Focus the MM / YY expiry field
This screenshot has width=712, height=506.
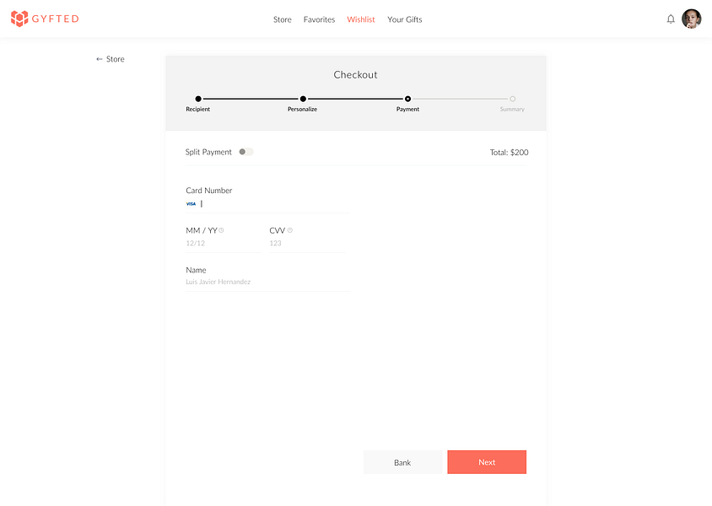[223, 243]
